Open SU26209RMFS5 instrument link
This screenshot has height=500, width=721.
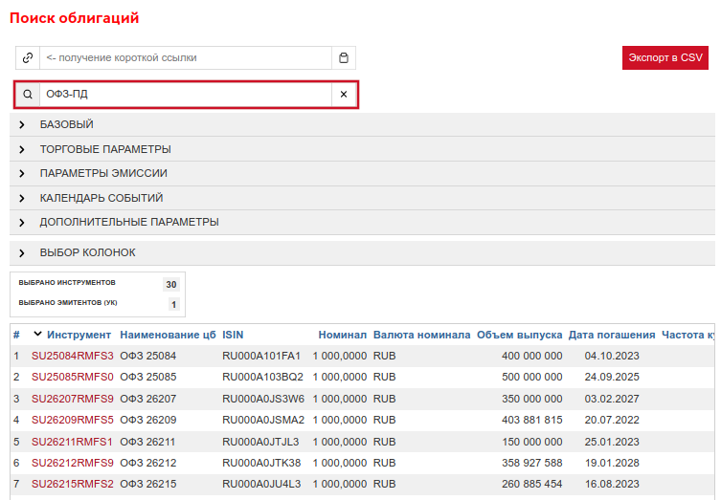[x=72, y=420]
